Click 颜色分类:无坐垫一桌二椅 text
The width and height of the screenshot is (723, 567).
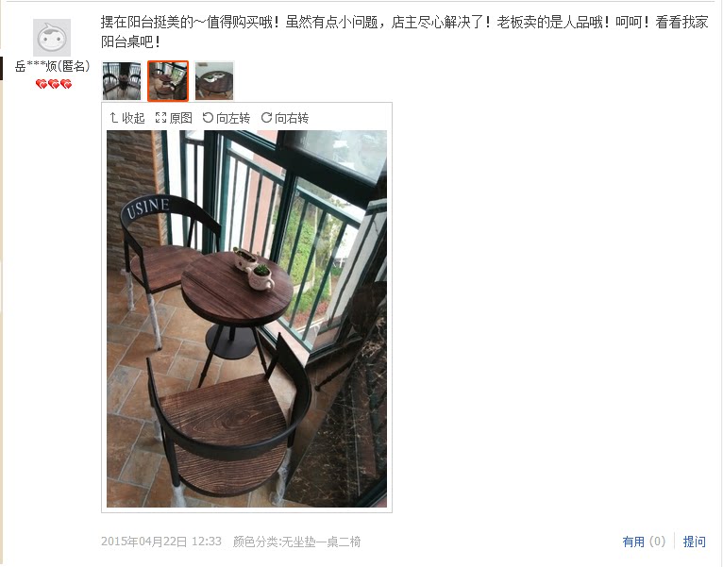[296, 542]
